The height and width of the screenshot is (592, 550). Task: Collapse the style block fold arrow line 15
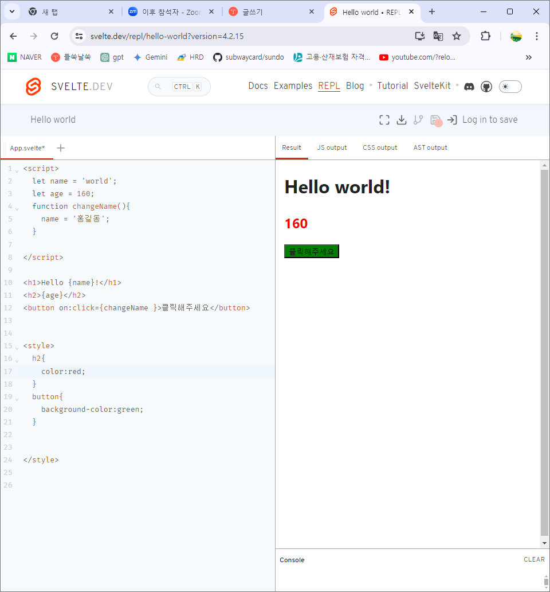(17, 348)
